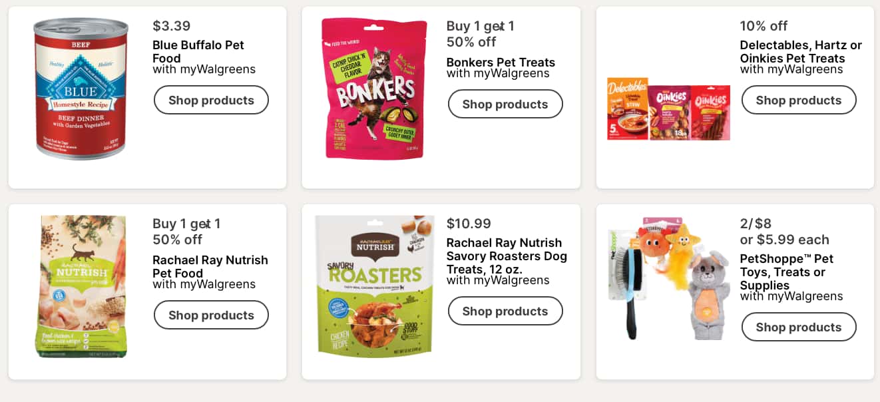Image resolution: width=880 pixels, height=402 pixels.
Task: Click Shop products for PetShoppe Pet Toys
Action: coord(798,327)
